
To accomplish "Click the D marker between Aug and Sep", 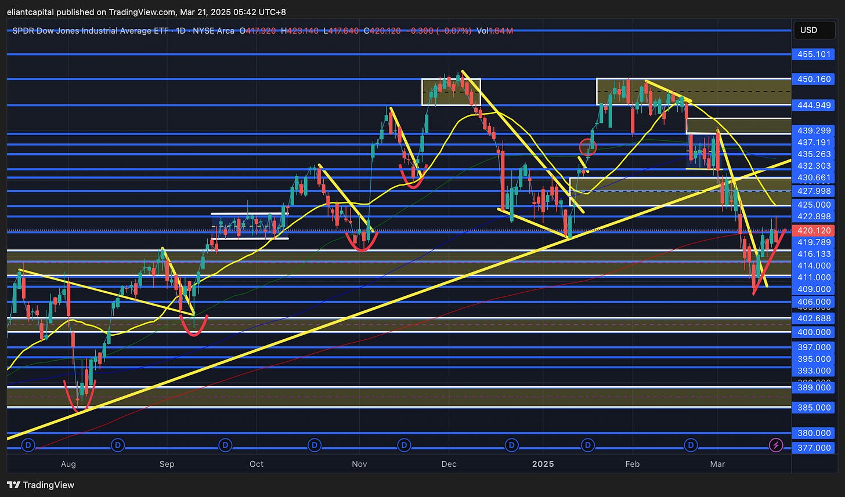I will point(118,445).
